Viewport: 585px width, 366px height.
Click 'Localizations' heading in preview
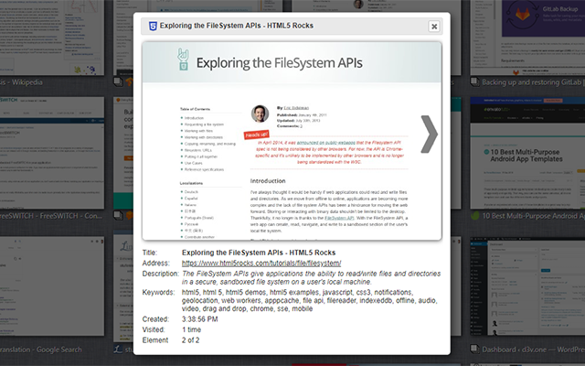point(191,183)
